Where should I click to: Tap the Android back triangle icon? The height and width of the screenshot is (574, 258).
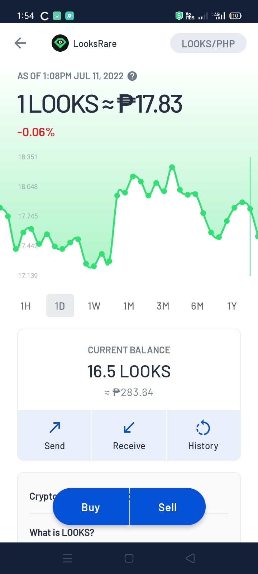(x=190, y=558)
